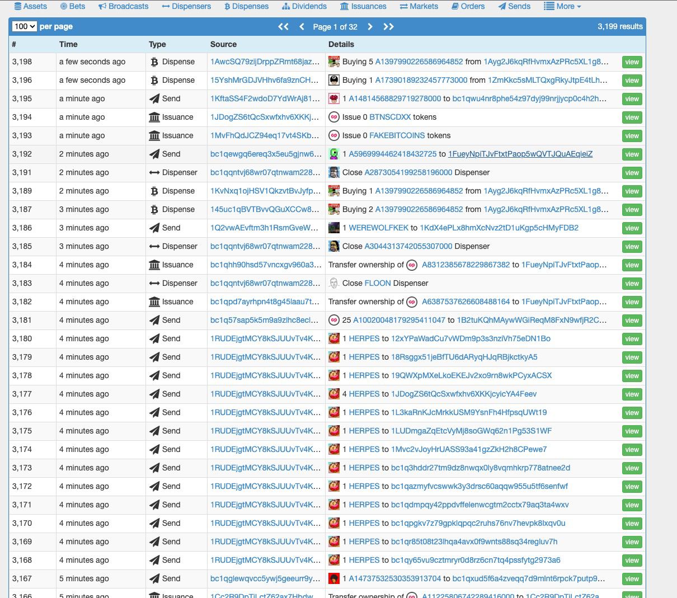Screen dimensions: 677x598
Task: Click the bitcoin Dispense icon in row 3,187
Action: click(x=154, y=210)
